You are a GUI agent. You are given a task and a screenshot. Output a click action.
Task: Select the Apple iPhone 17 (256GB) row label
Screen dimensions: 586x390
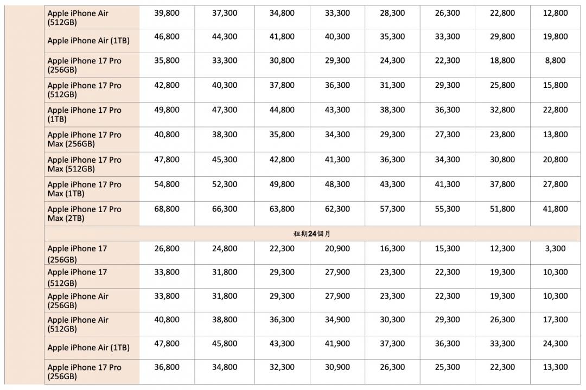pyautogui.click(x=78, y=253)
